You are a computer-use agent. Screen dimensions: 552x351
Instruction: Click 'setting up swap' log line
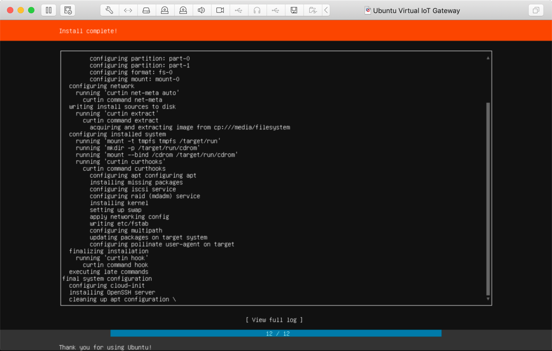pos(116,210)
